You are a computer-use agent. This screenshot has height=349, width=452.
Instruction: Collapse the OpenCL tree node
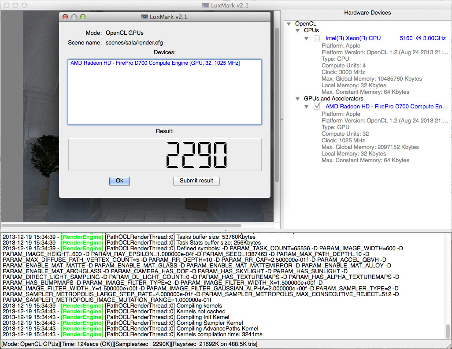(289, 24)
